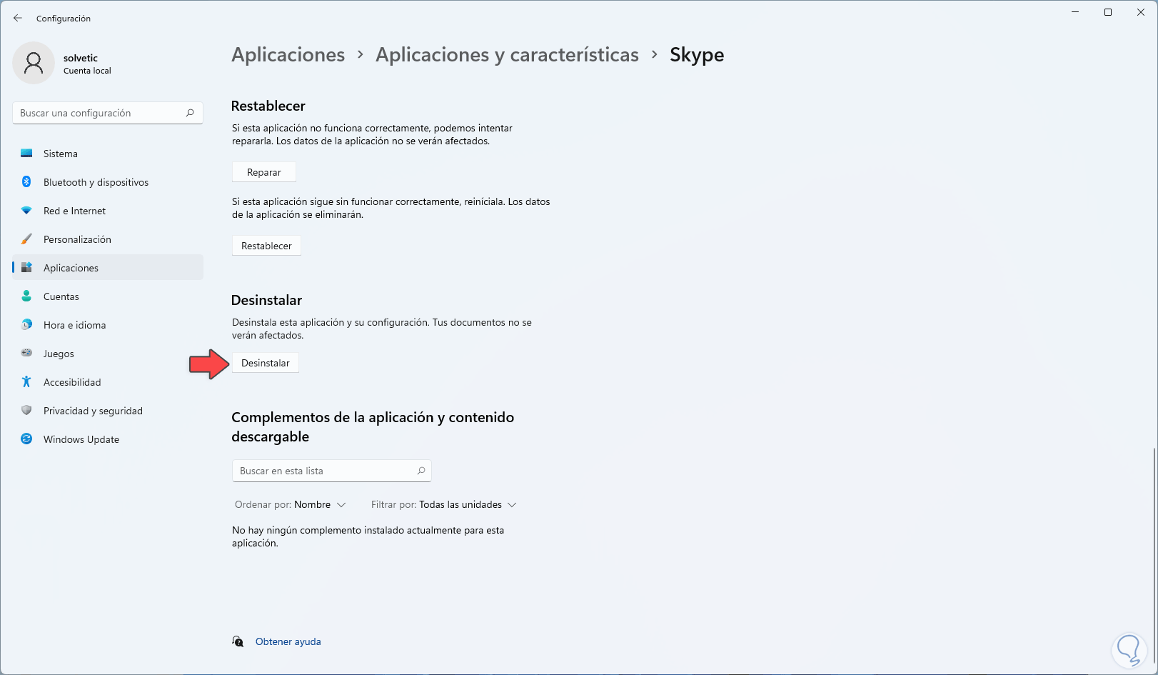This screenshot has height=675, width=1158.
Task: Click the Aplicaciones icon in sidebar
Action: pyautogui.click(x=26, y=268)
